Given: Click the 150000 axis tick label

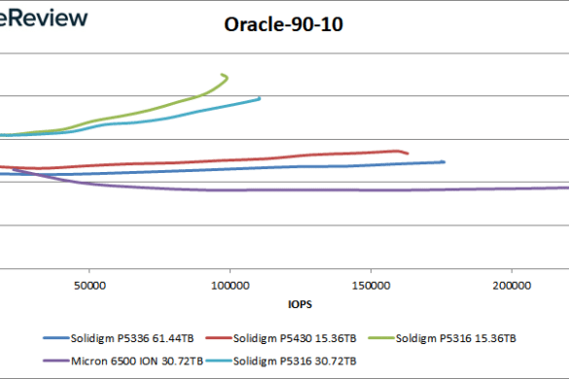Looking at the screenshot, I should pyautogui.click(x=371, y=286).
